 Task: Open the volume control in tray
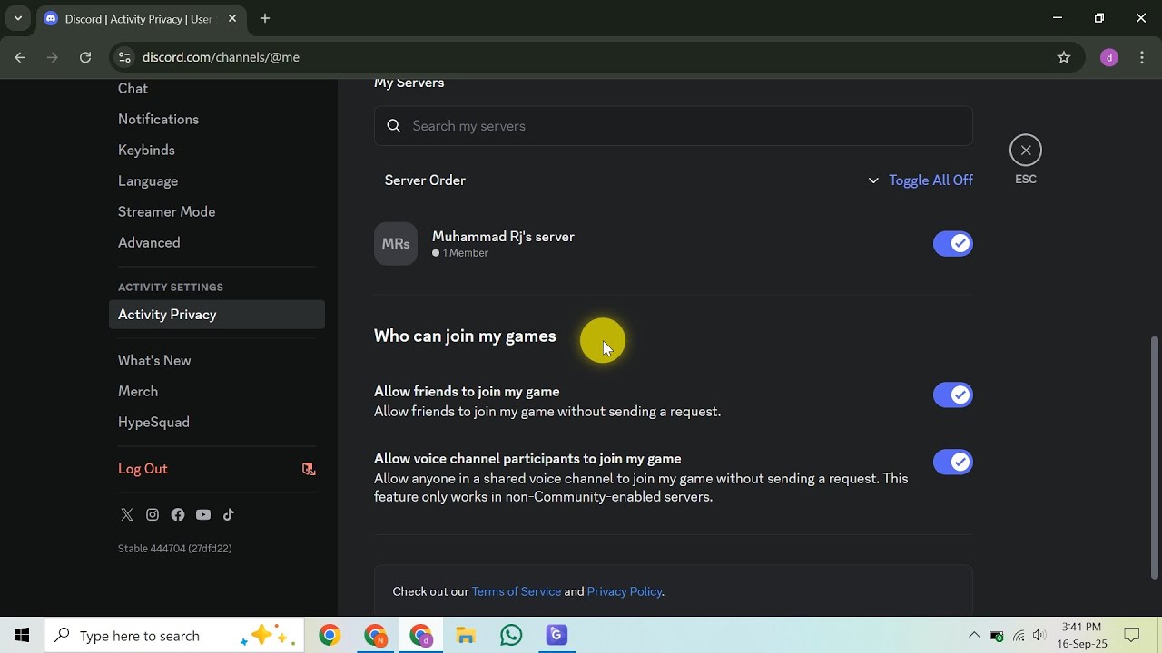(1039, 636)
